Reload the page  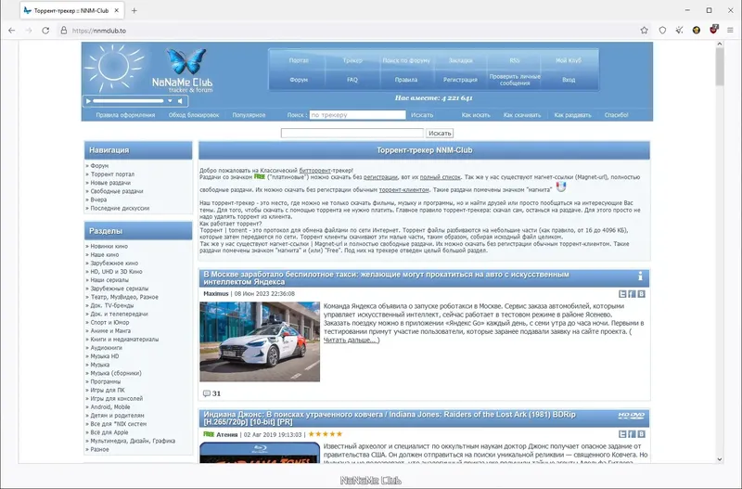(45, 31)
